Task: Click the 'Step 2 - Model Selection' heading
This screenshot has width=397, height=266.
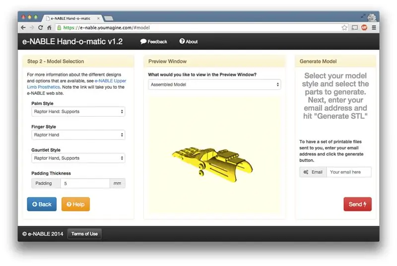Action: pyautogui.click(x=56, y=61)
